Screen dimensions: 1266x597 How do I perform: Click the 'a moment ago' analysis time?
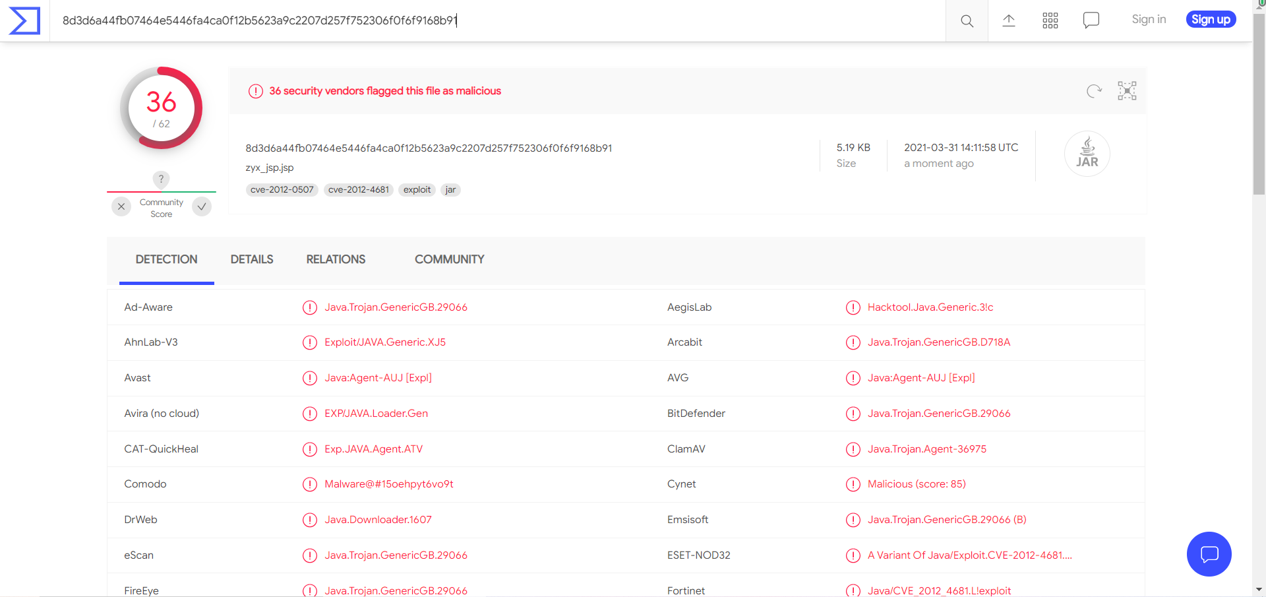click(938, 164)
